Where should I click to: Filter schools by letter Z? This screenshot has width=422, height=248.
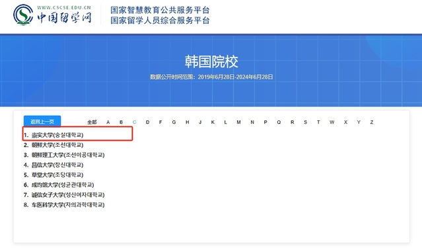pos(372,122)
